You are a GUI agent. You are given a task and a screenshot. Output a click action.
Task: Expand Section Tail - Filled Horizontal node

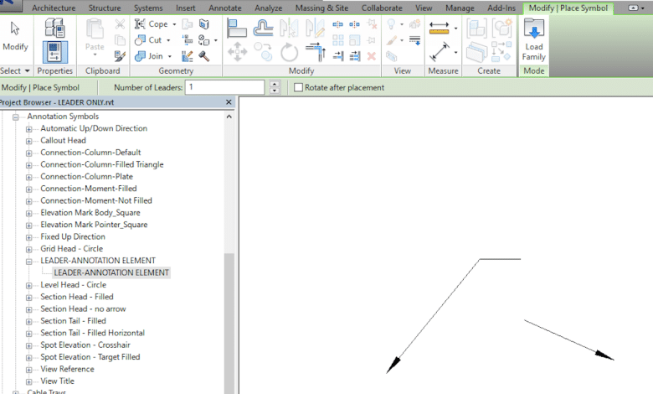(28, 334)
